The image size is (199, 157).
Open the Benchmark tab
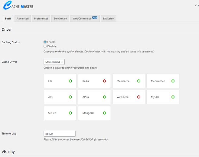60,18
